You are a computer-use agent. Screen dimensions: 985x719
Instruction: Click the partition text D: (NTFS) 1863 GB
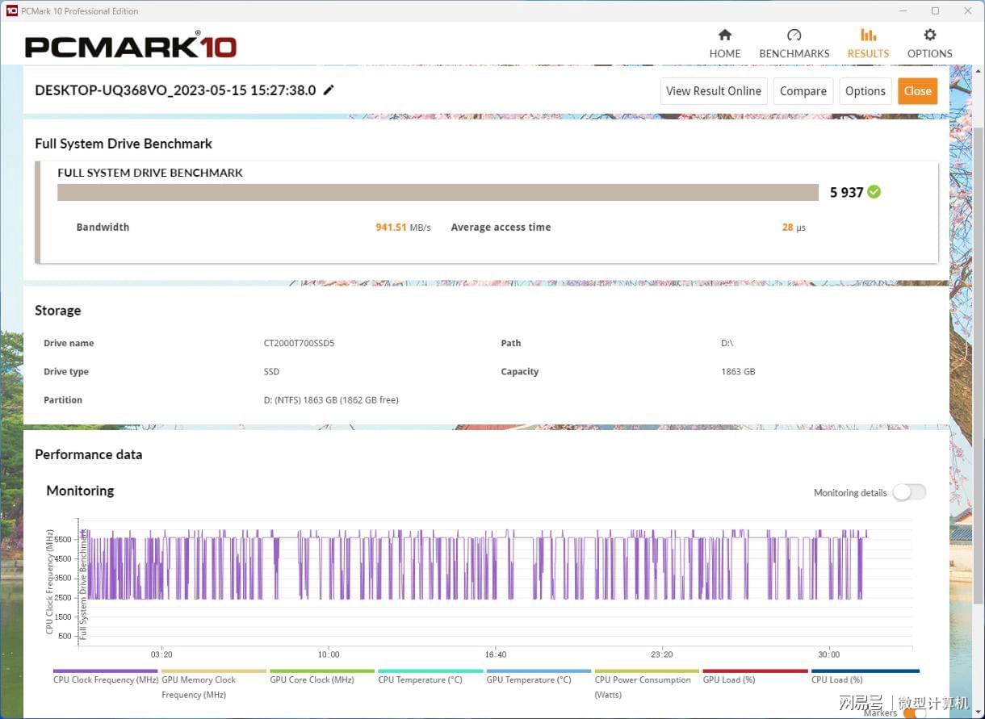tap(331, 399)
